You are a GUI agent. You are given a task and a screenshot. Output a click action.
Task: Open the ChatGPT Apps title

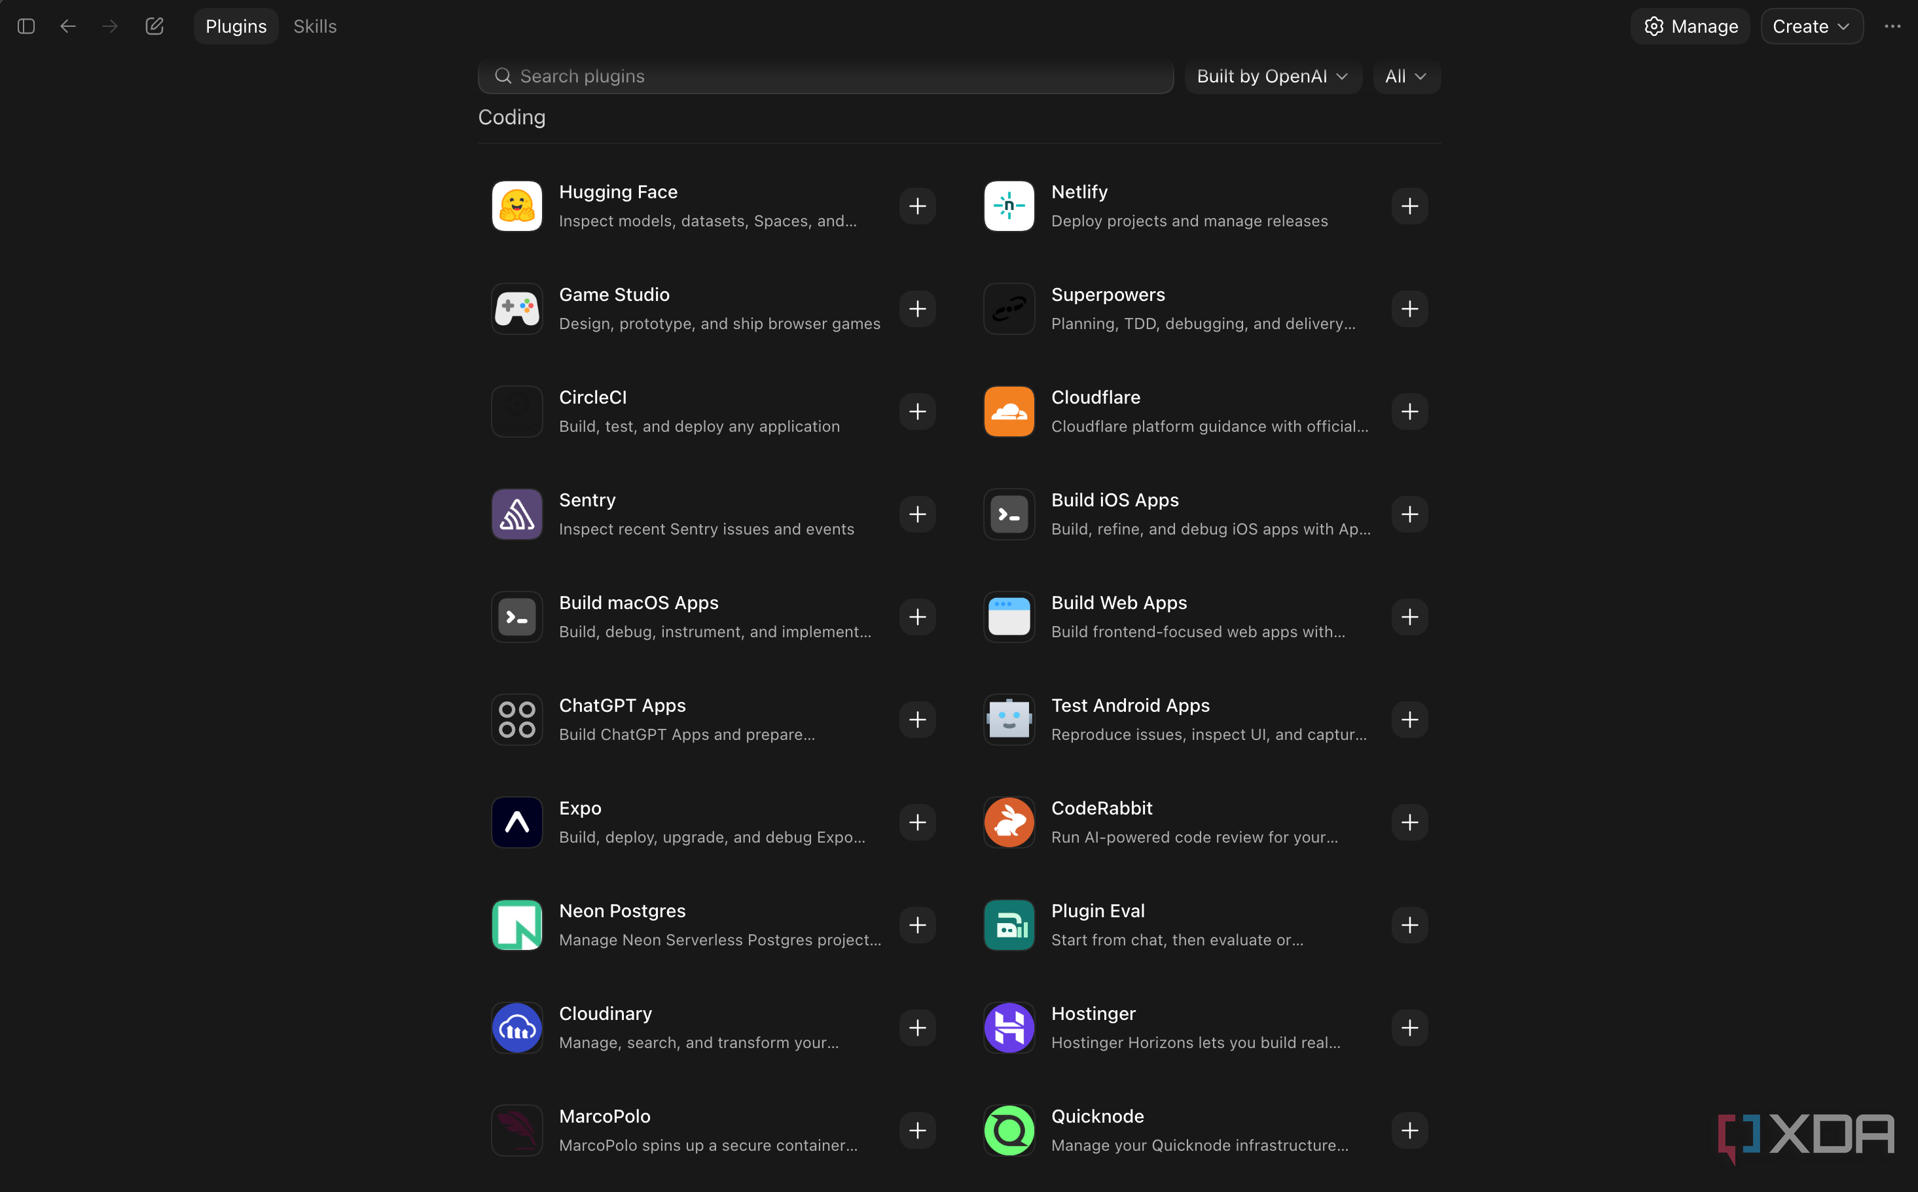pos(623,705)
